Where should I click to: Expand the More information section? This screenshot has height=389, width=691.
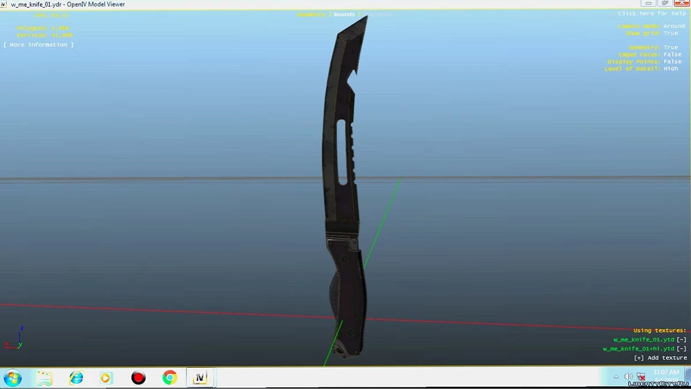point(39,45)
